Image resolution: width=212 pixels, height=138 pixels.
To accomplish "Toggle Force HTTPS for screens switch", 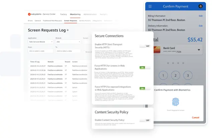I will tap(145, 67).
